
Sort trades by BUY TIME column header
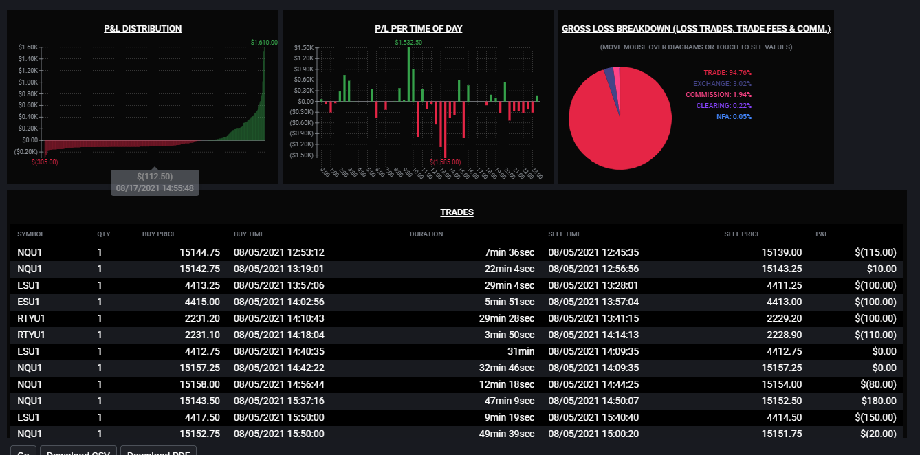[x=249, y=234]
